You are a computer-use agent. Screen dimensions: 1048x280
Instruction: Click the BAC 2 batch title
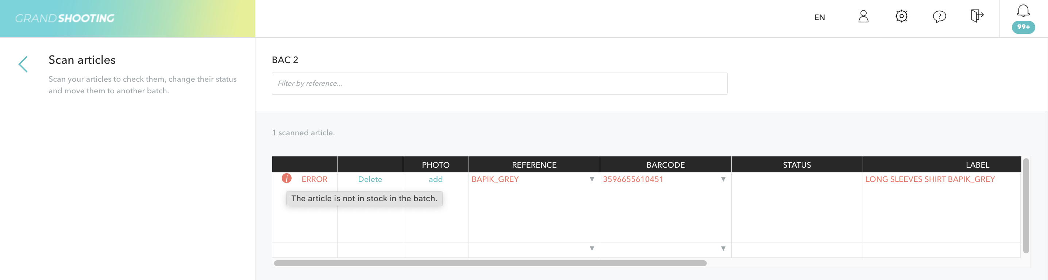pyautogui.click(x=285, y=60)
